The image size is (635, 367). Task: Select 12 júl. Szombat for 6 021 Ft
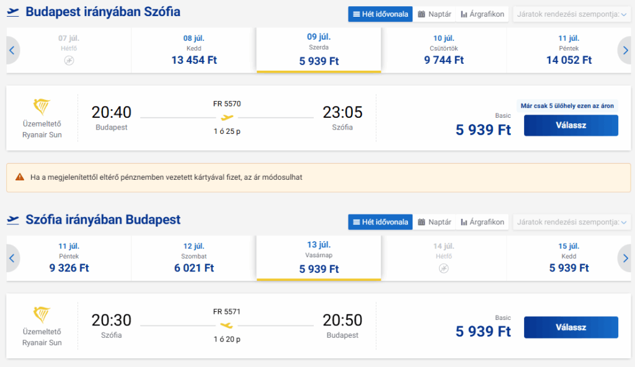click(194, 258)
